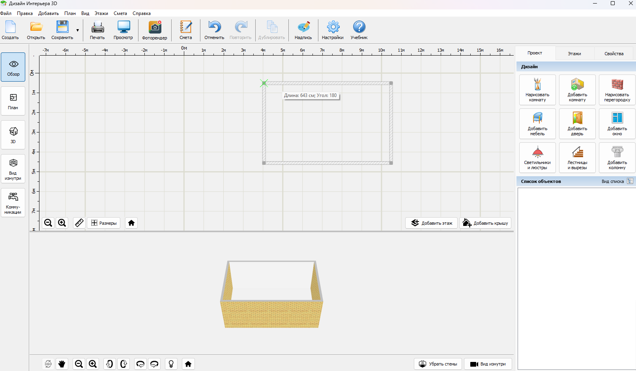Add a caption with Надпись
This screenshot has width=636, height=371.
coord(303,30)
